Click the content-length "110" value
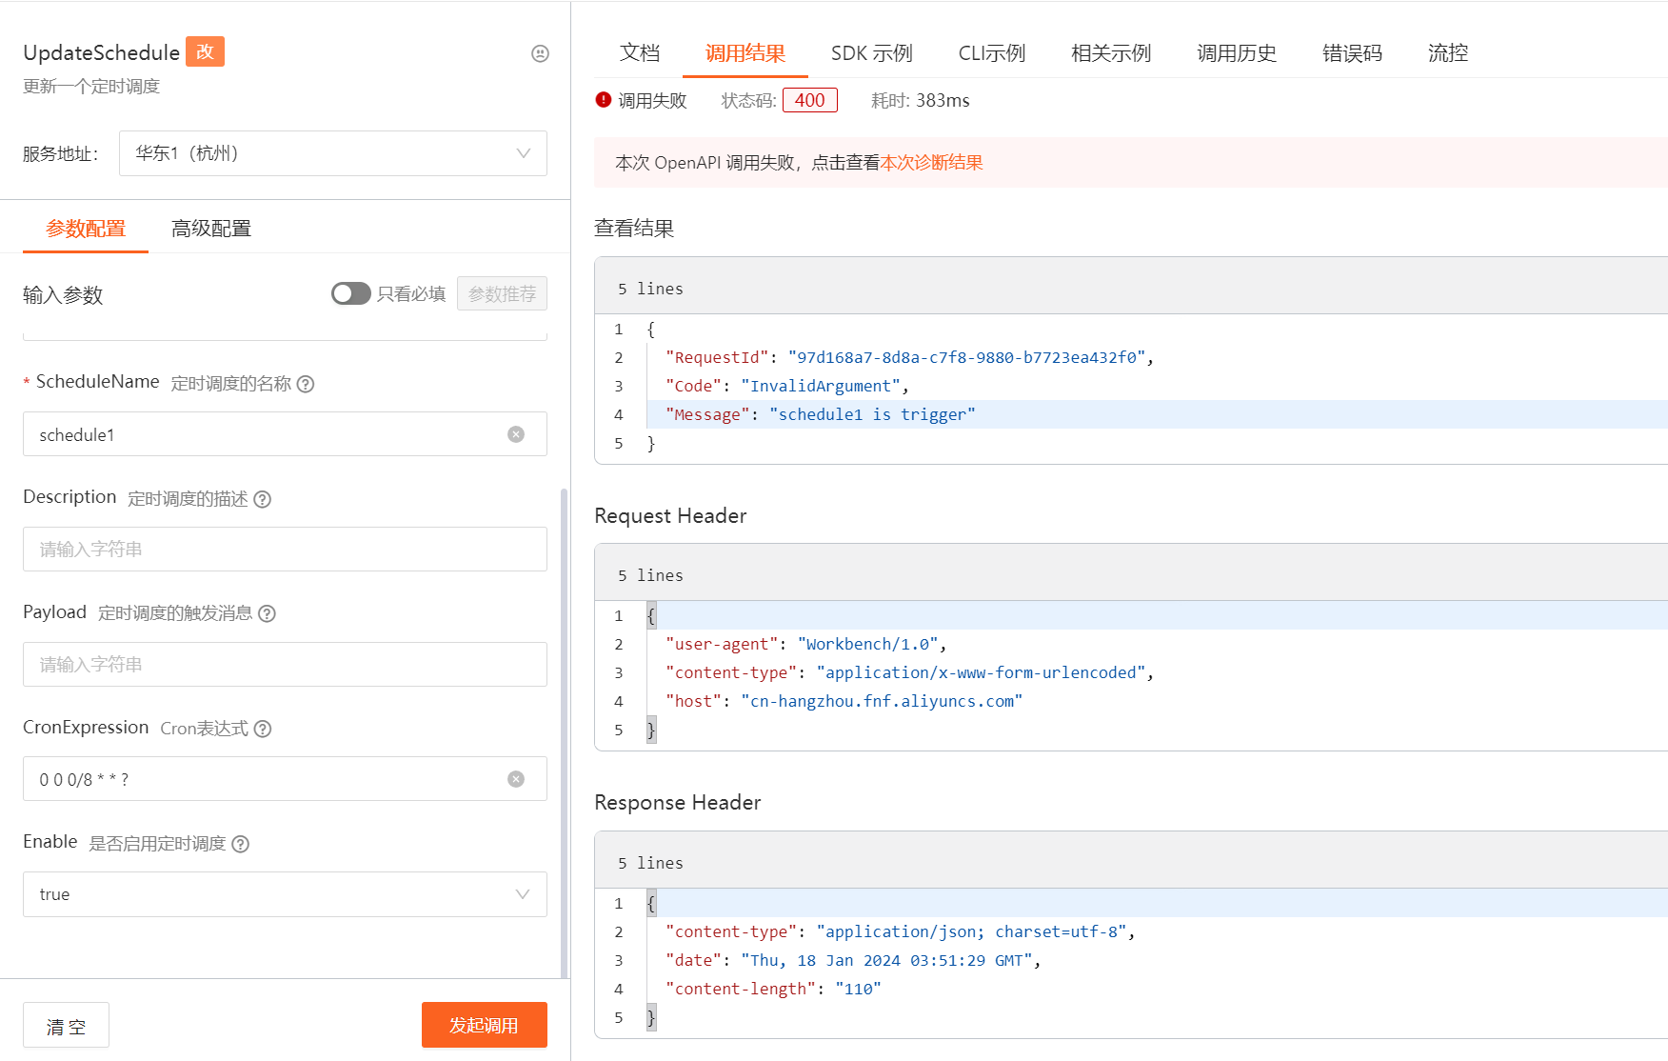The image size is (1668, 1061). tap(859, 989)
